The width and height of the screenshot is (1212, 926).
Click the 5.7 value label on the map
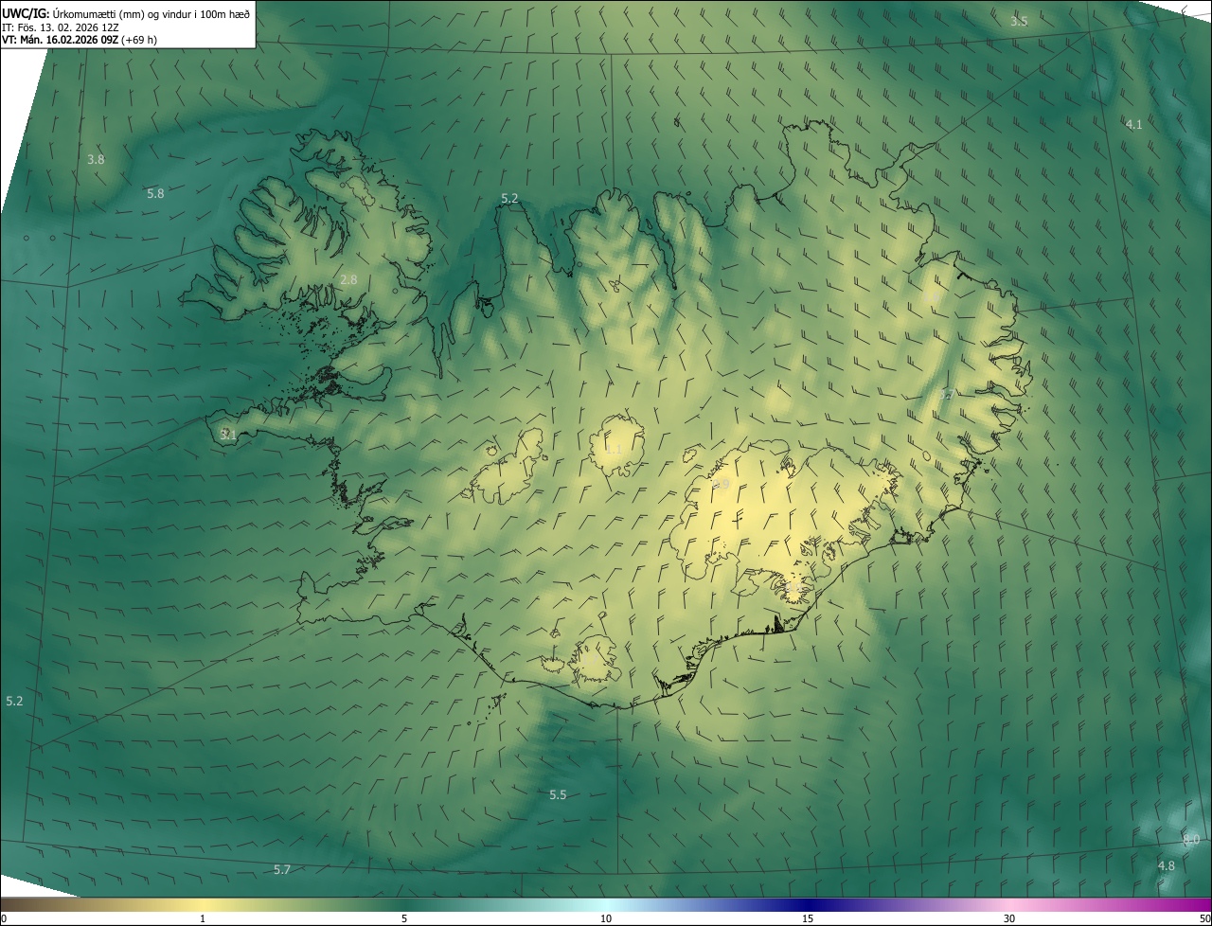point(282,869)
